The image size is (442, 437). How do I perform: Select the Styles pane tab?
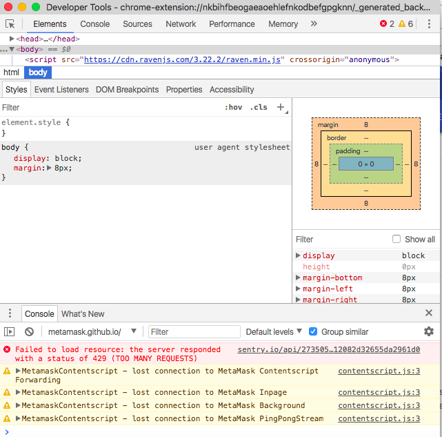coord(17,90)
